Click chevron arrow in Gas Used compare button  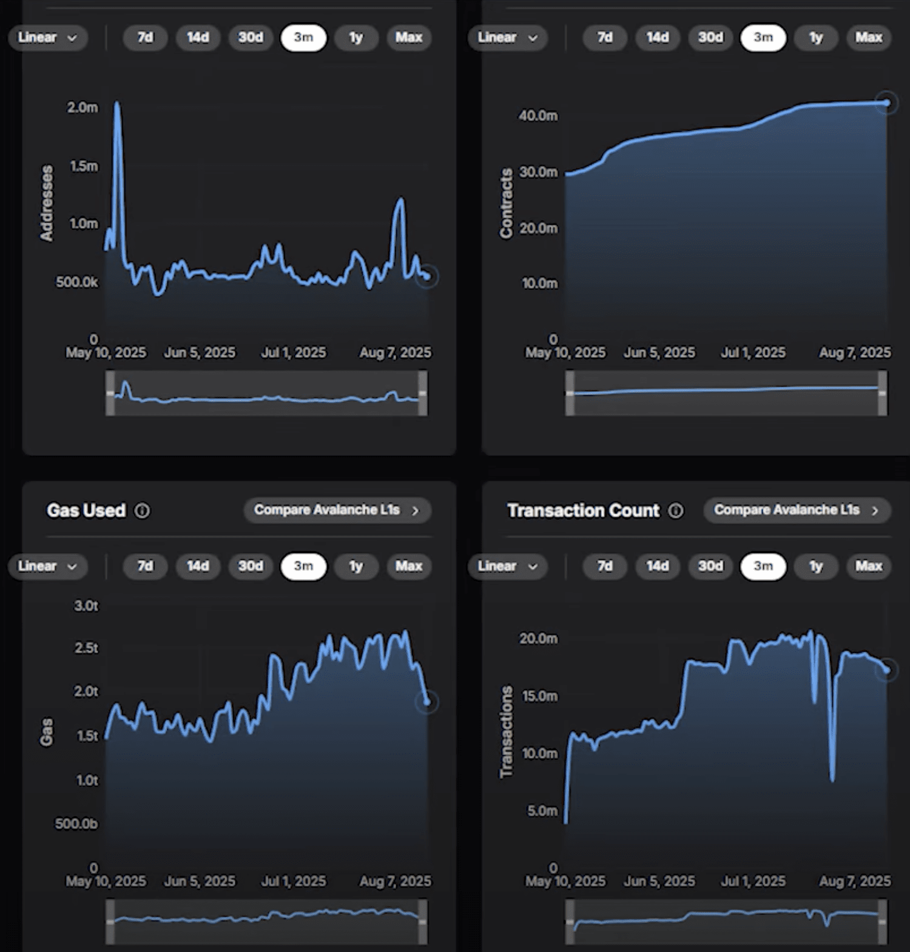(x=416, y=511)
